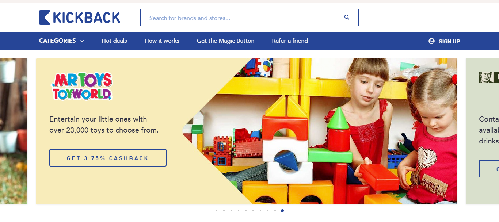Focus the brands and stores search field
The height and width of the screenshot is (222, 499).
pyautogui.click(x=241, y=18)
